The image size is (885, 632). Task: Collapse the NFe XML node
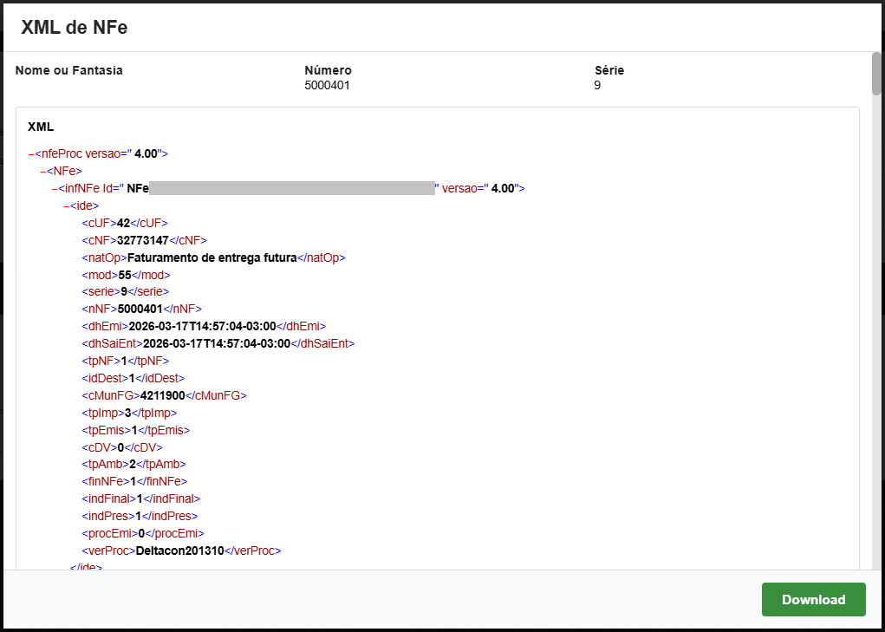coord(43,171)
